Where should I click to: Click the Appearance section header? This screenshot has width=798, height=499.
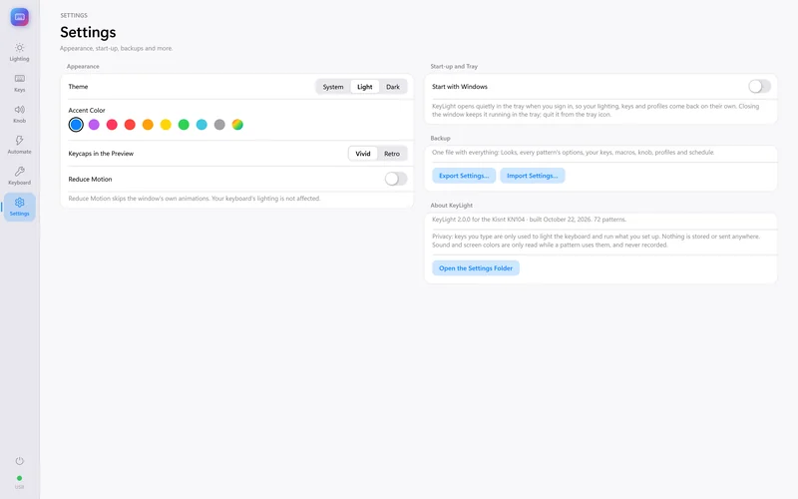point(83,66)
